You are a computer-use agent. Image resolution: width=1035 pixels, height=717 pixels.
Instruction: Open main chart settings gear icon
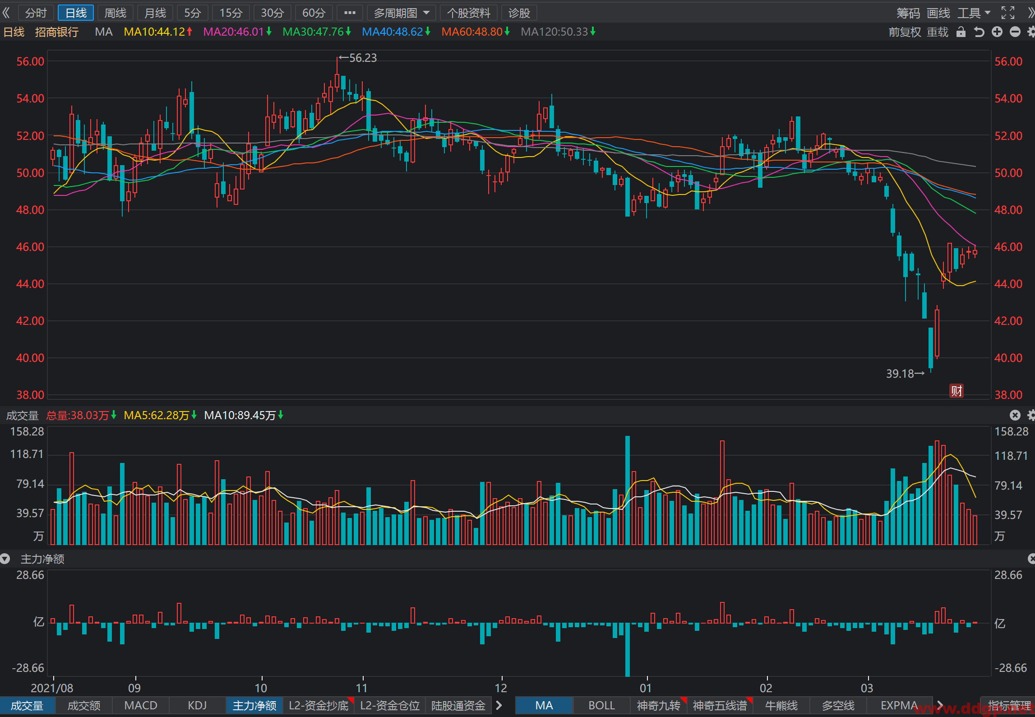point(1031,32)
